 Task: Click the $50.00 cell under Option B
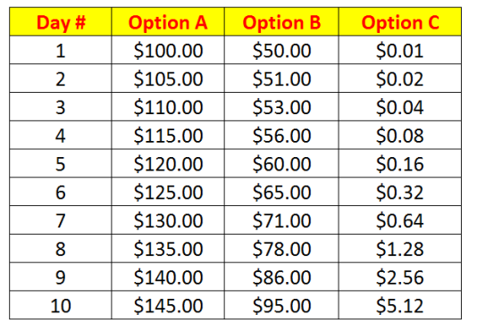tap(281, 50)
